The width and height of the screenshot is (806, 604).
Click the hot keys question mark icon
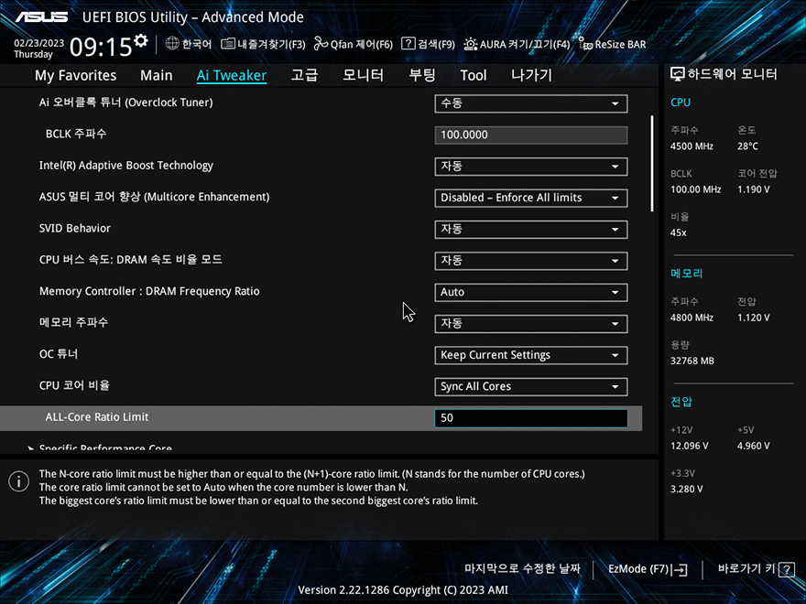coord(785,569)
